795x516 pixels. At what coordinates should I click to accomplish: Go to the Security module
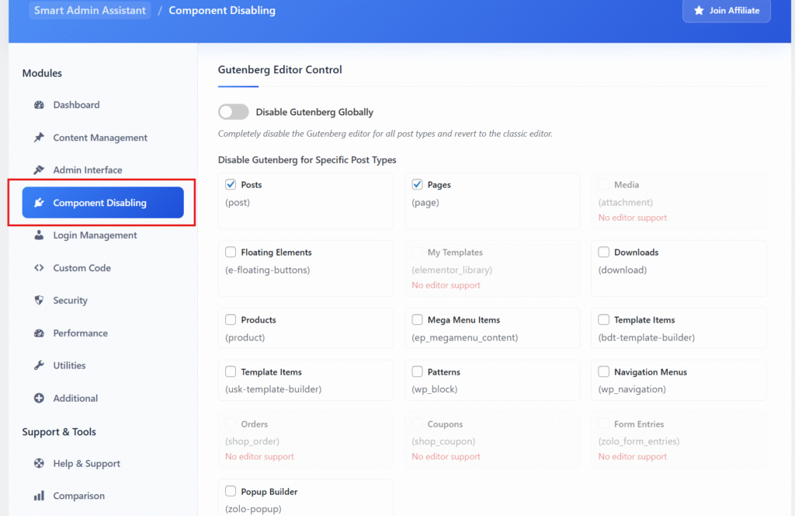click(103, 301)
